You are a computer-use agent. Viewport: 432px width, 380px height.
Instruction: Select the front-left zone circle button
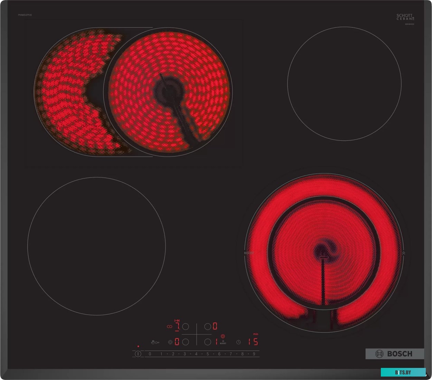pos(186,342)
